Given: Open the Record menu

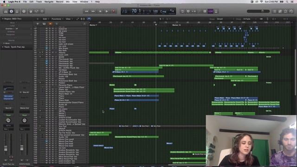Looking at the screenshot, I should click(60, 2).
